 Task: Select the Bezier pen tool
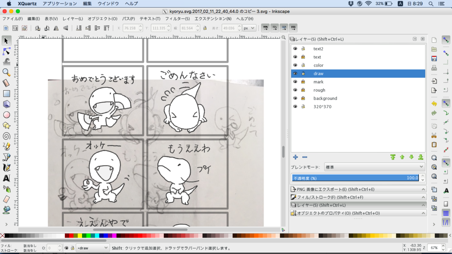pyautogui.click(x=6, y=157)
